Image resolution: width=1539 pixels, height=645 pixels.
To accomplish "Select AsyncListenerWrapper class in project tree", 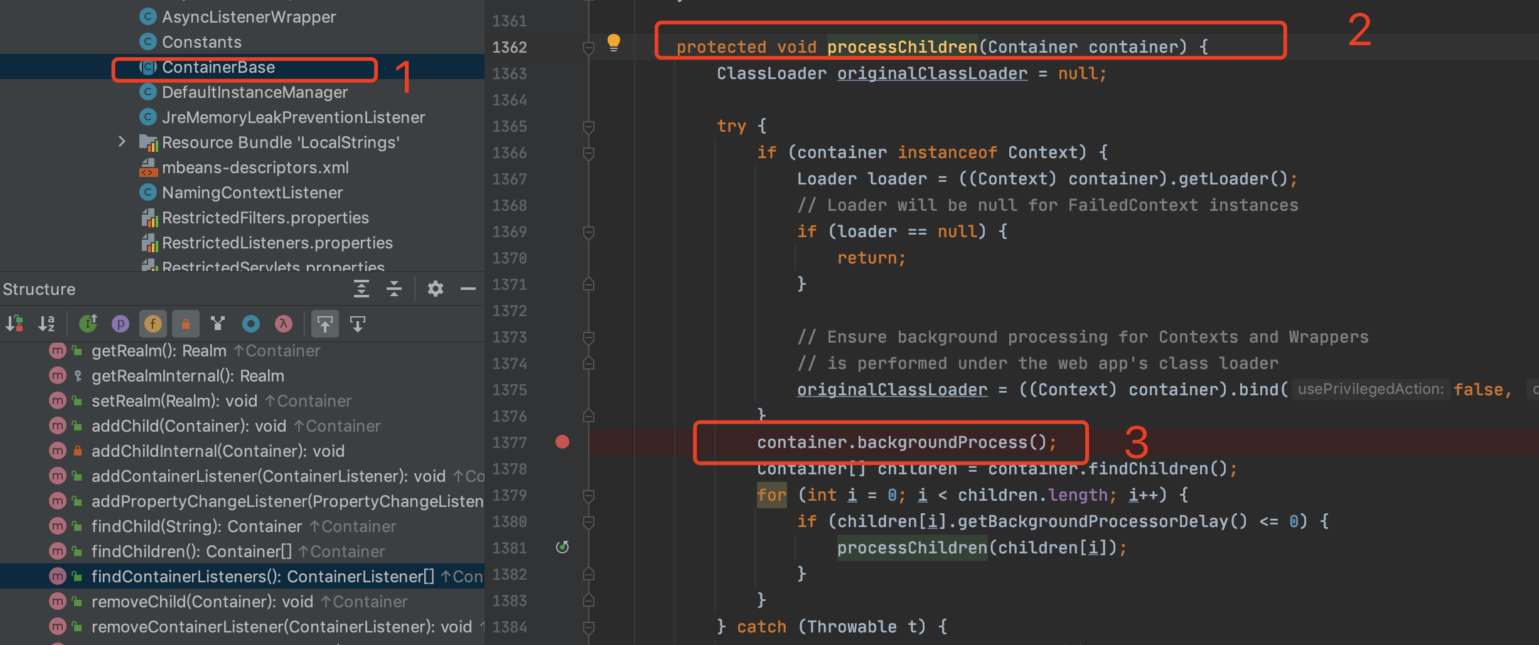I will [242, 17].
